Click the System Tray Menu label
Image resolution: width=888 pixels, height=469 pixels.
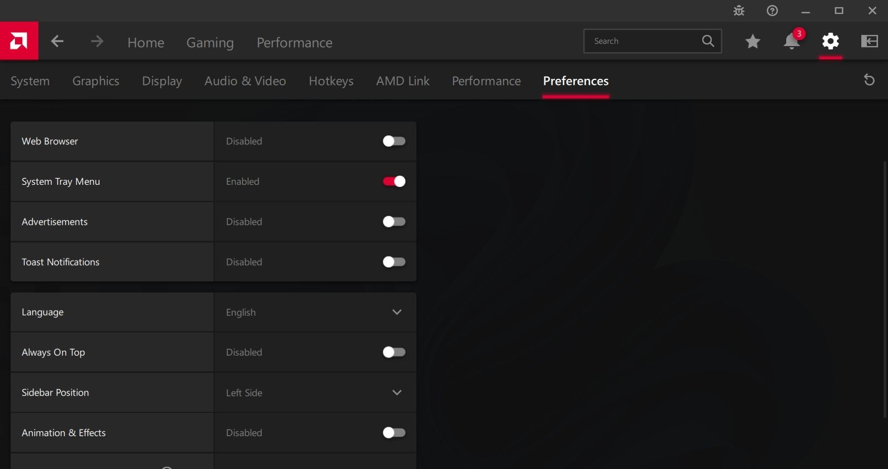click(61, 181)
